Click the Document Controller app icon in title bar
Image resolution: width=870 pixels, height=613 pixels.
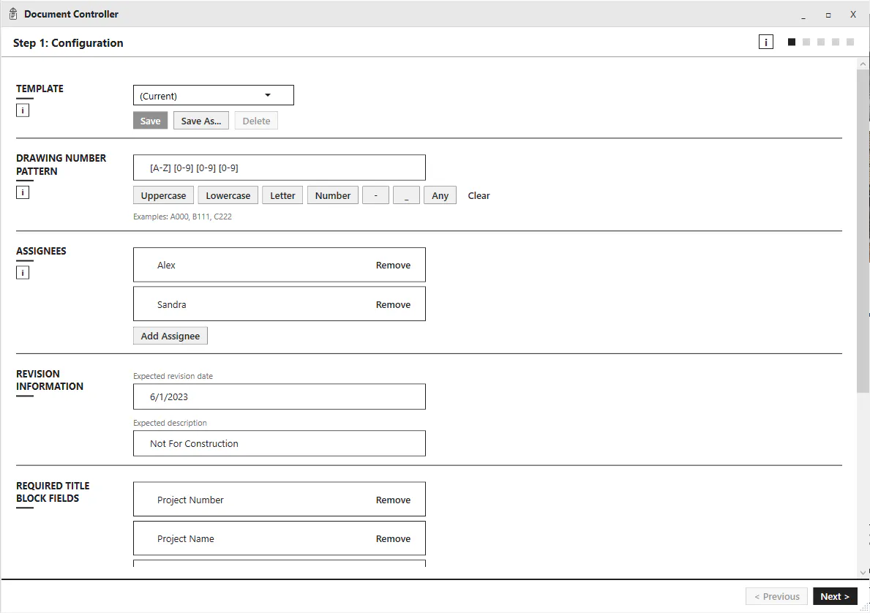tap(13, 14)
